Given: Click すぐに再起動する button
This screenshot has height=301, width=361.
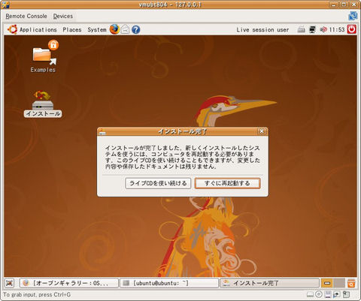Looking at the screenshot, I should 227,183.
